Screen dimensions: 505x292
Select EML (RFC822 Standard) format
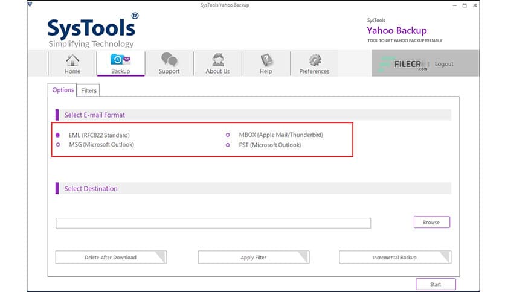57,135
